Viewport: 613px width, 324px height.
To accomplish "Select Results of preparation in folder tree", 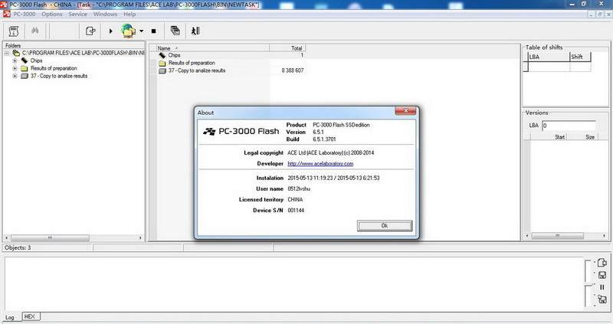I will (54, 68).
